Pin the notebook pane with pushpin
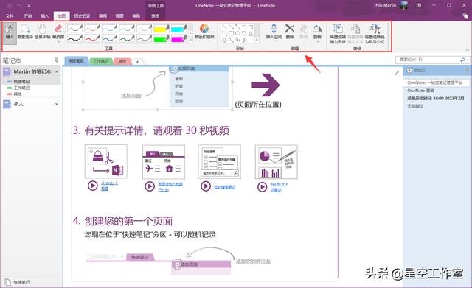The image size is (472, 288). [57, 60]
